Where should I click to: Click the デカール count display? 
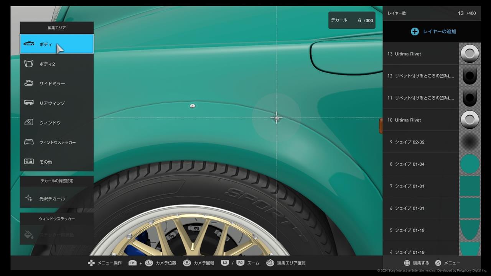pyautogui.click(x=352, y=20)
